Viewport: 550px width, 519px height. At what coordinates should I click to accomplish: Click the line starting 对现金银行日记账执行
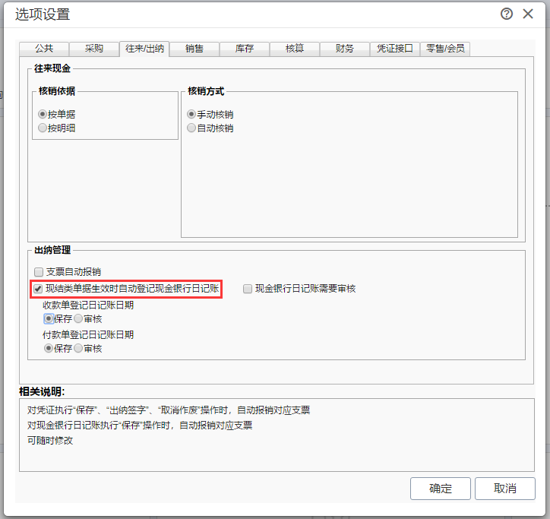click(140, 426)
